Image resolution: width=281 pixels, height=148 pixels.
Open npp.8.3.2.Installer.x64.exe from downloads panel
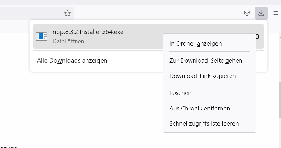(88, 32)
